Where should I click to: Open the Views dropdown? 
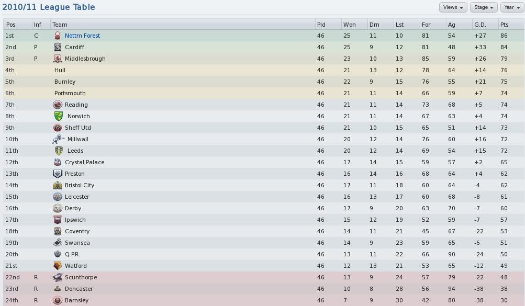coord(453,7)
